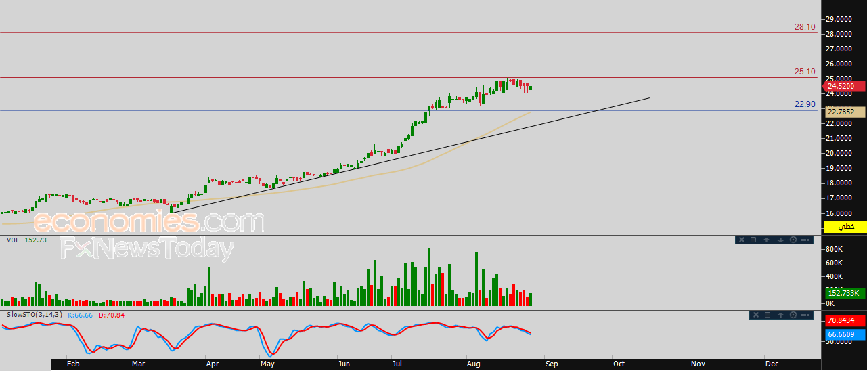
Task: Select the moving average value tag 22.7852
Action: pyautogui.click(x=845, y=112)
